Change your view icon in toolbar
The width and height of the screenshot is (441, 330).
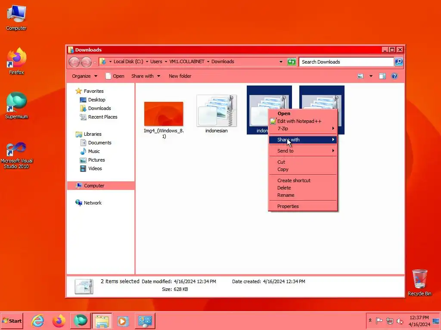tap(360, 76)
